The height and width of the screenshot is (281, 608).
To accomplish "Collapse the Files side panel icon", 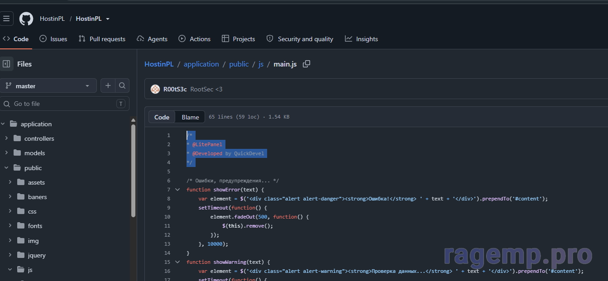I will 6,64.
